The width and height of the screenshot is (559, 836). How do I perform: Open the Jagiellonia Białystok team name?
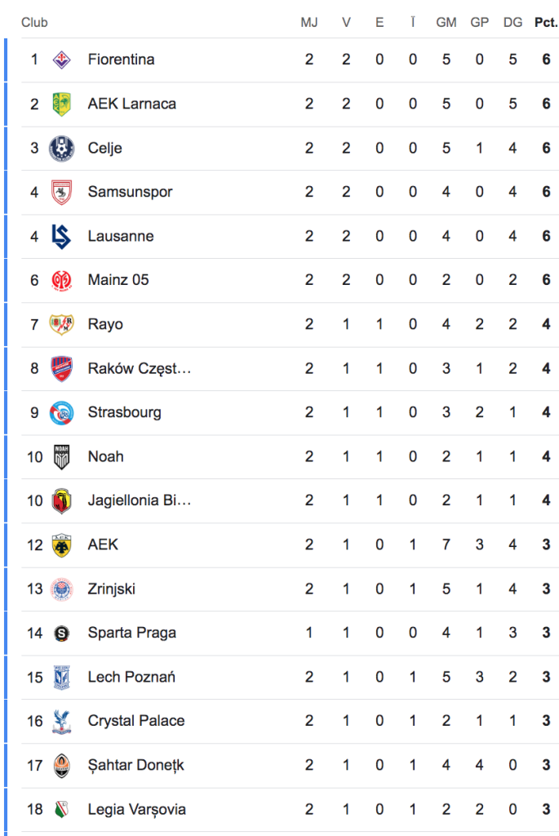[x=139, y=500]
